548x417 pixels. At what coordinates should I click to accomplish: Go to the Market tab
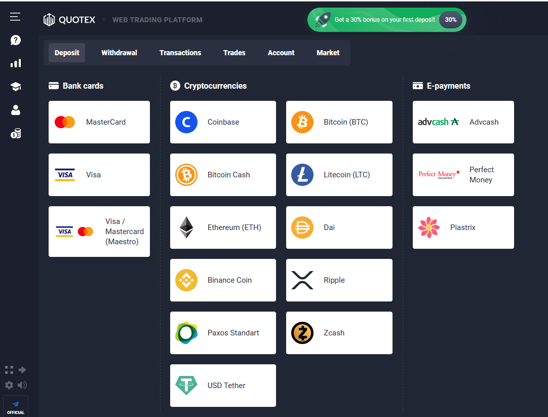coord(328,53)
